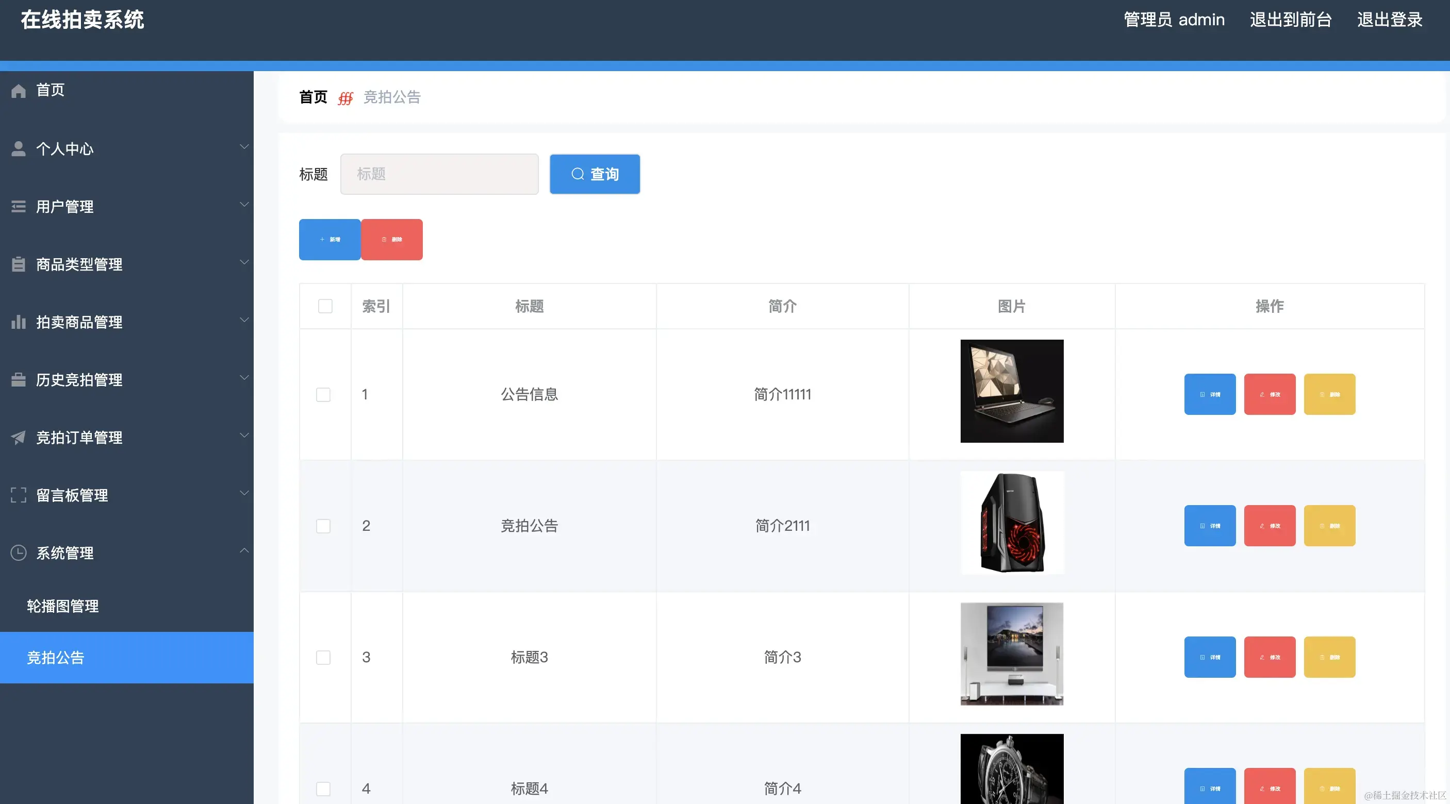Click the cell 公告信息
The height and width of the screenshot is (804, 1450).
[x=529, y=394]
